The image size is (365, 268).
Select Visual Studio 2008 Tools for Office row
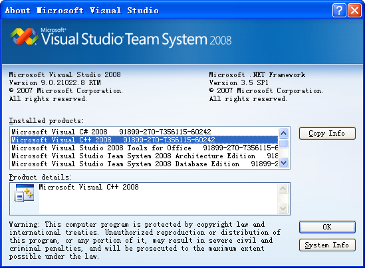point(144,148)
